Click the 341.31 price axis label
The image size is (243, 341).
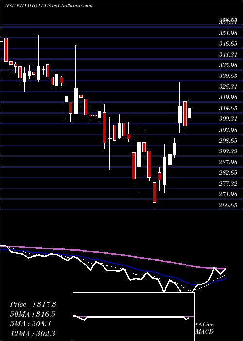click(x=228, y=55)
